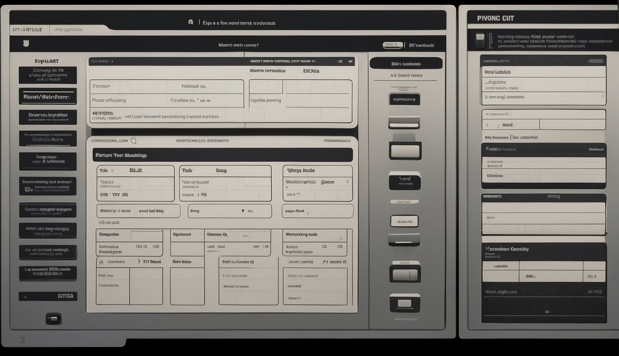Expand the ICS MAIIT header arrow
This screenshot has height=356, width=619.
click(112, 61)
